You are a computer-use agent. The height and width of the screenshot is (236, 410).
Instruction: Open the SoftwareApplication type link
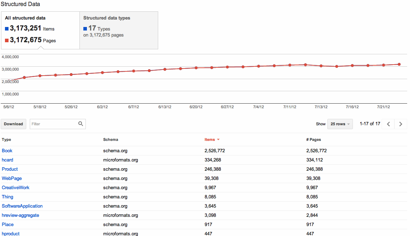pos(22,206)
